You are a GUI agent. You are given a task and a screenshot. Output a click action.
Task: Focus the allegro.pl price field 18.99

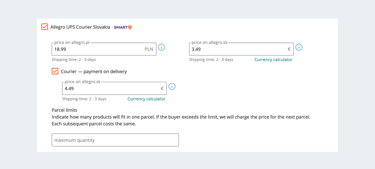[104, 49]
